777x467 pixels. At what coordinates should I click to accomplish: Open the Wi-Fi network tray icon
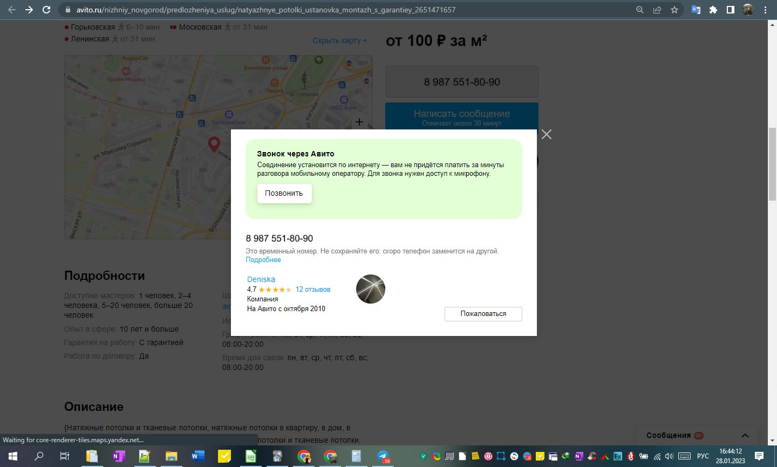point(657,456)
